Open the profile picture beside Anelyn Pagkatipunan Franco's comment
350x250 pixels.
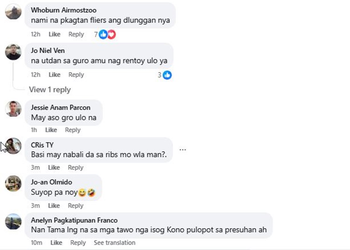point(13,222)
